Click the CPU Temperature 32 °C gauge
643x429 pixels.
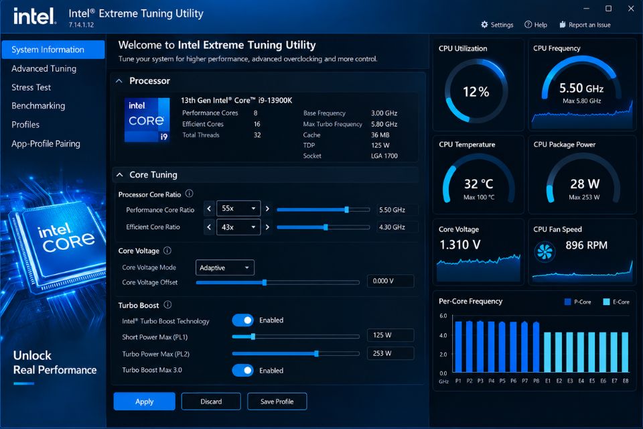pyautogui.click(x=478, y=179)
